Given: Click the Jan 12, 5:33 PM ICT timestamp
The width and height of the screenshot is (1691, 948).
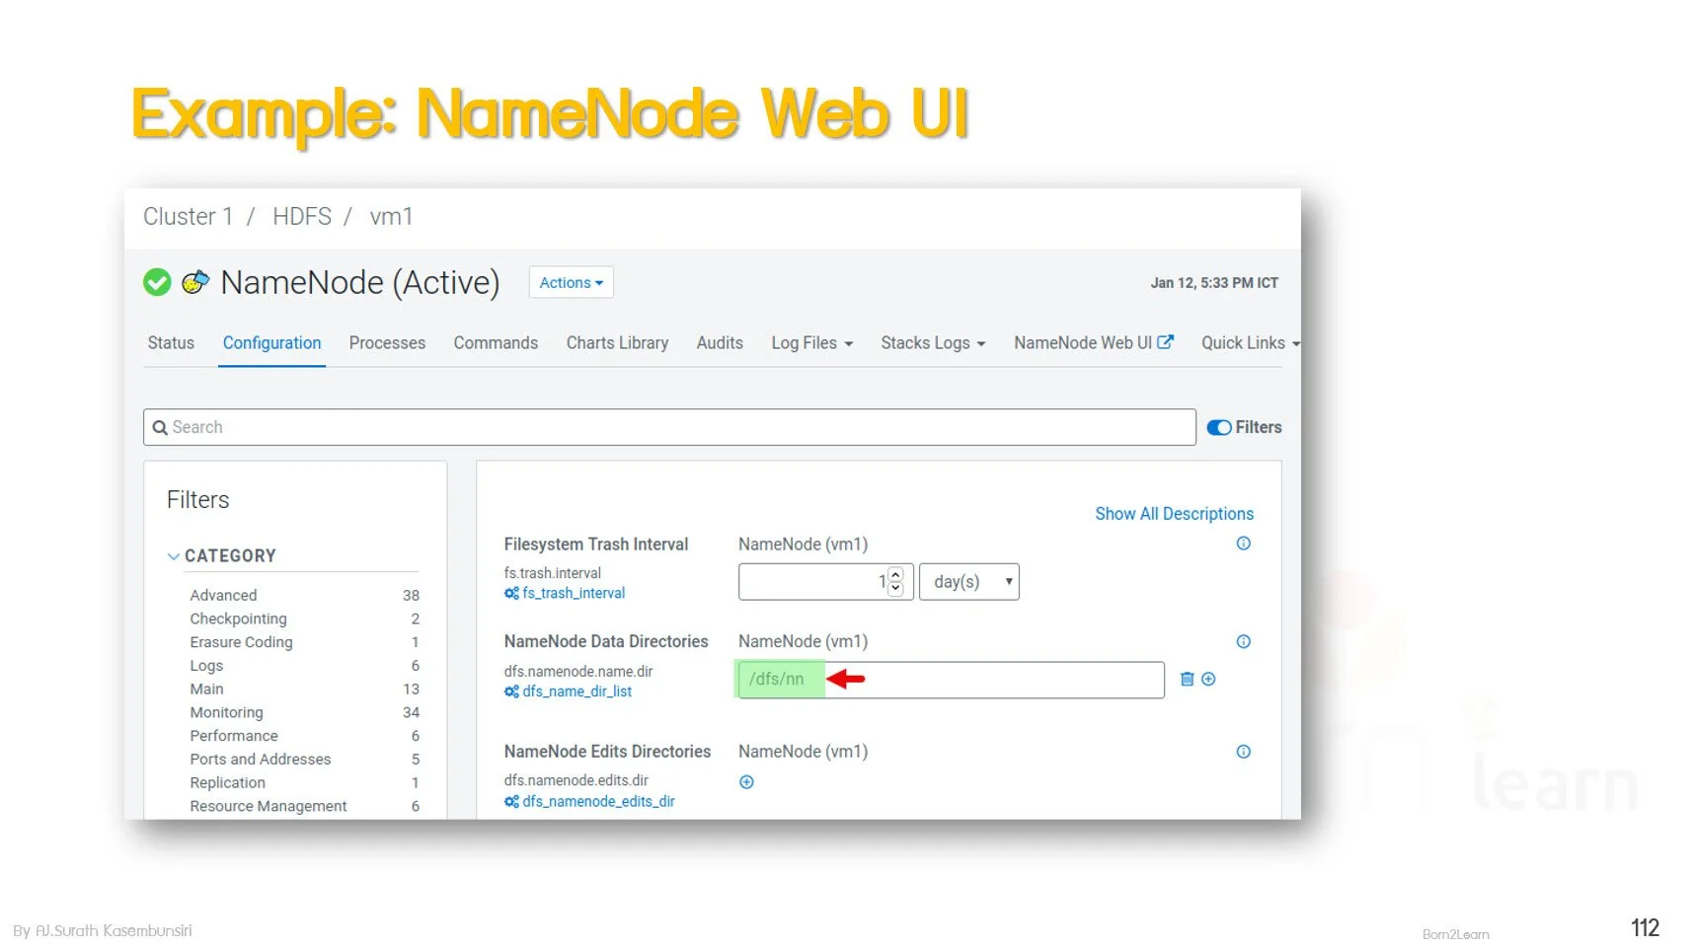Looking at the screenshot, I should pyautogui.click(x=1214, y=282).
